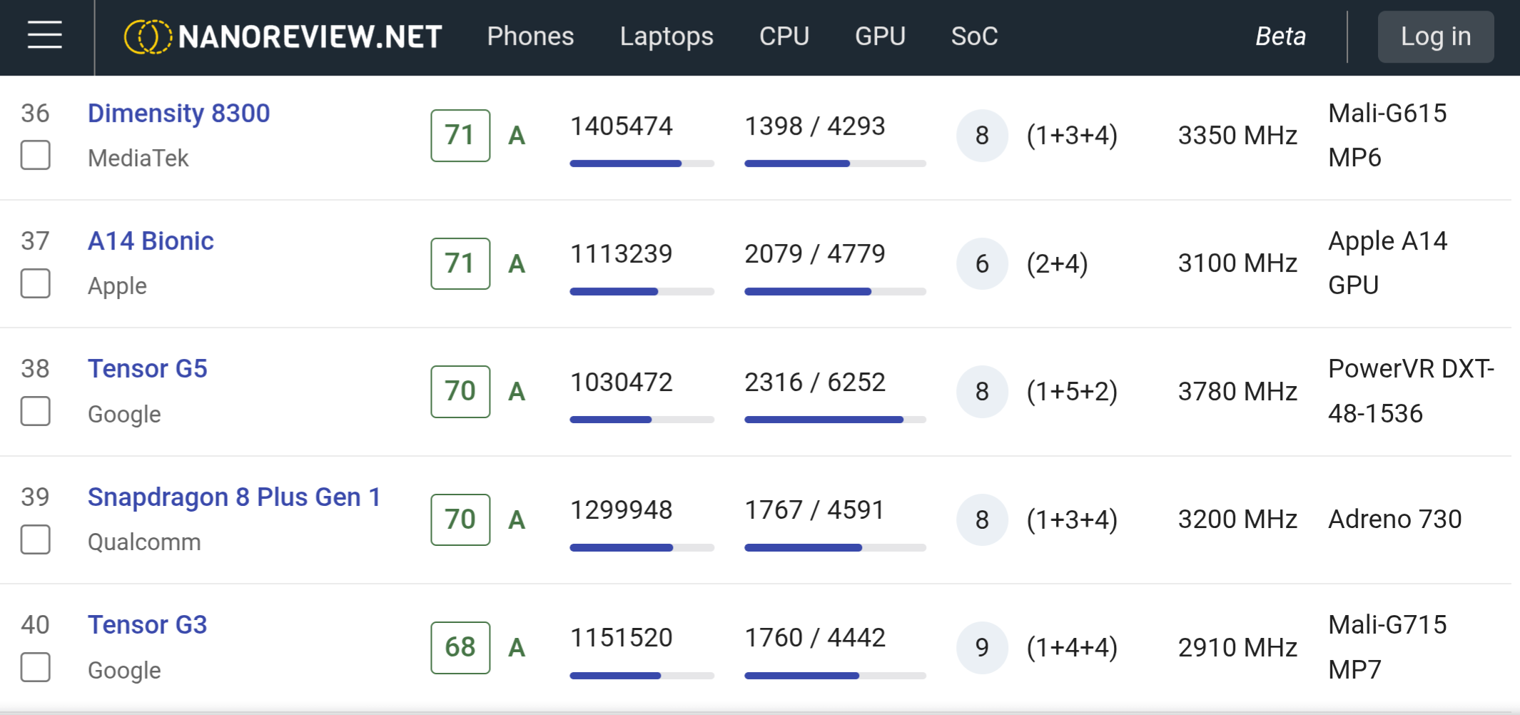Click the Log in button
The width and height of the screenshot is (1520, 715).
coord(1436,36)
